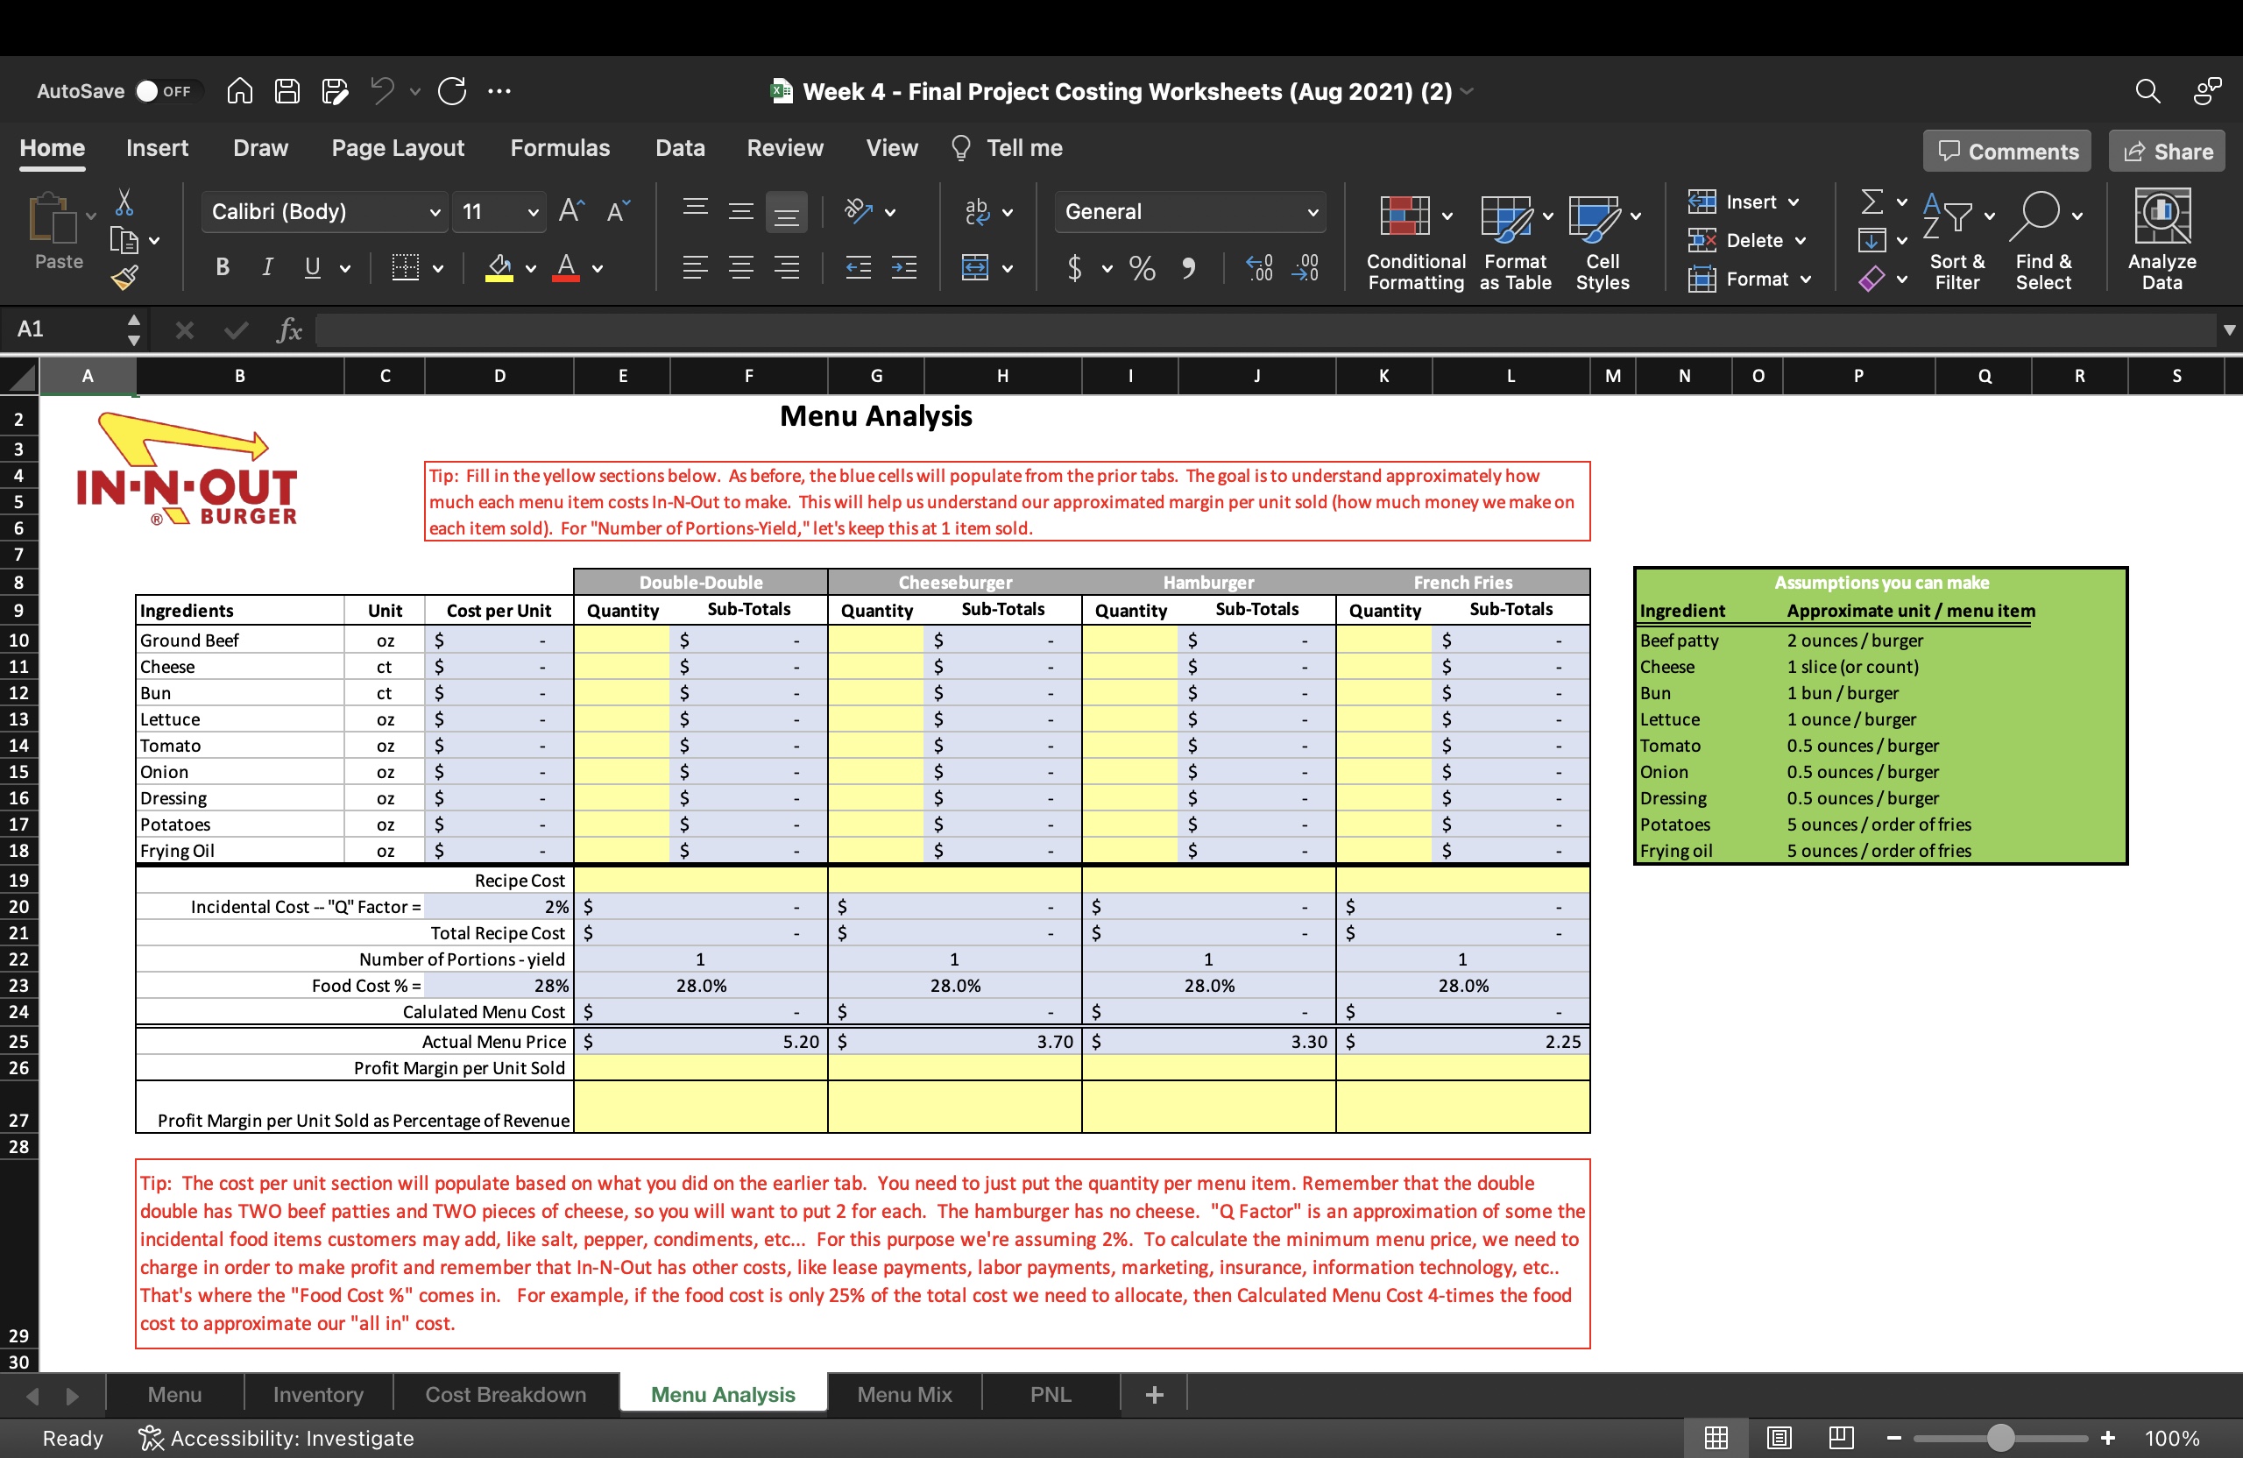
Task: Click the Undo arrow icon
Action: point(382,90)
